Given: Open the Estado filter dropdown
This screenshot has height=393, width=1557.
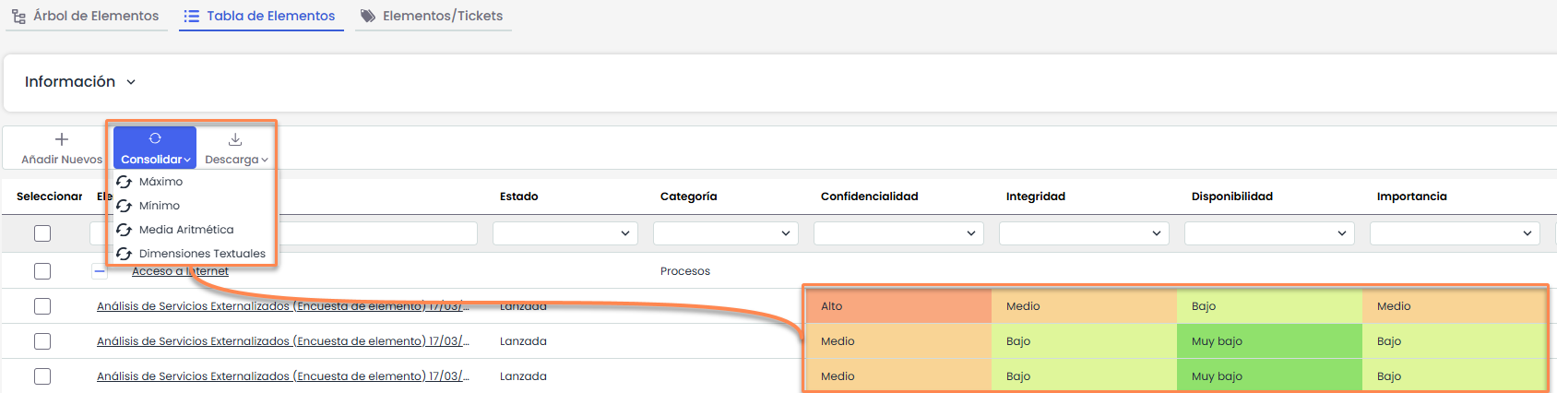Looking at the screenshot, I should [565, 233].
